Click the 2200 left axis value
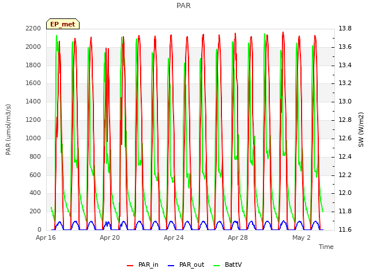 pyautogui.click(x=33, y=29)
